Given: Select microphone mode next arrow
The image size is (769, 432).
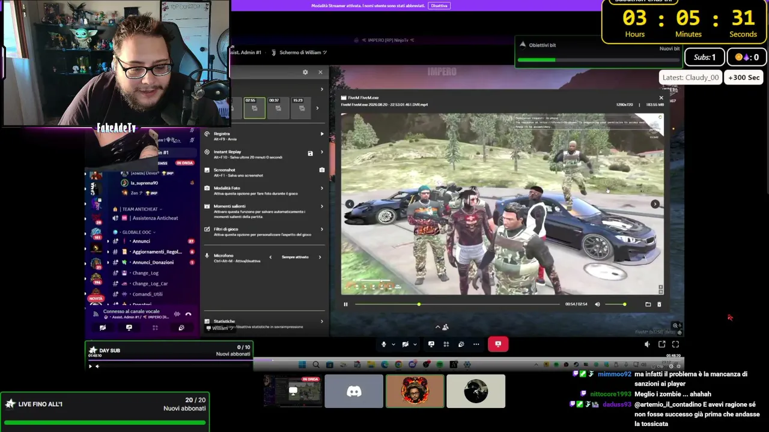Looking at the screenshot, I should pos(320,257).
